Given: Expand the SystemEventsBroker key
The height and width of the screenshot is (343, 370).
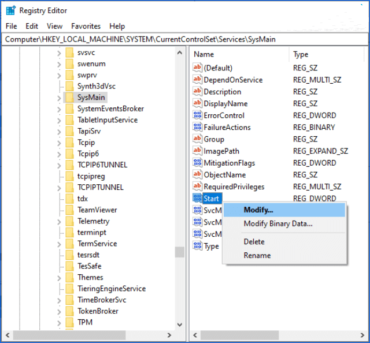Looking at the screenshot, I should 59,109.
